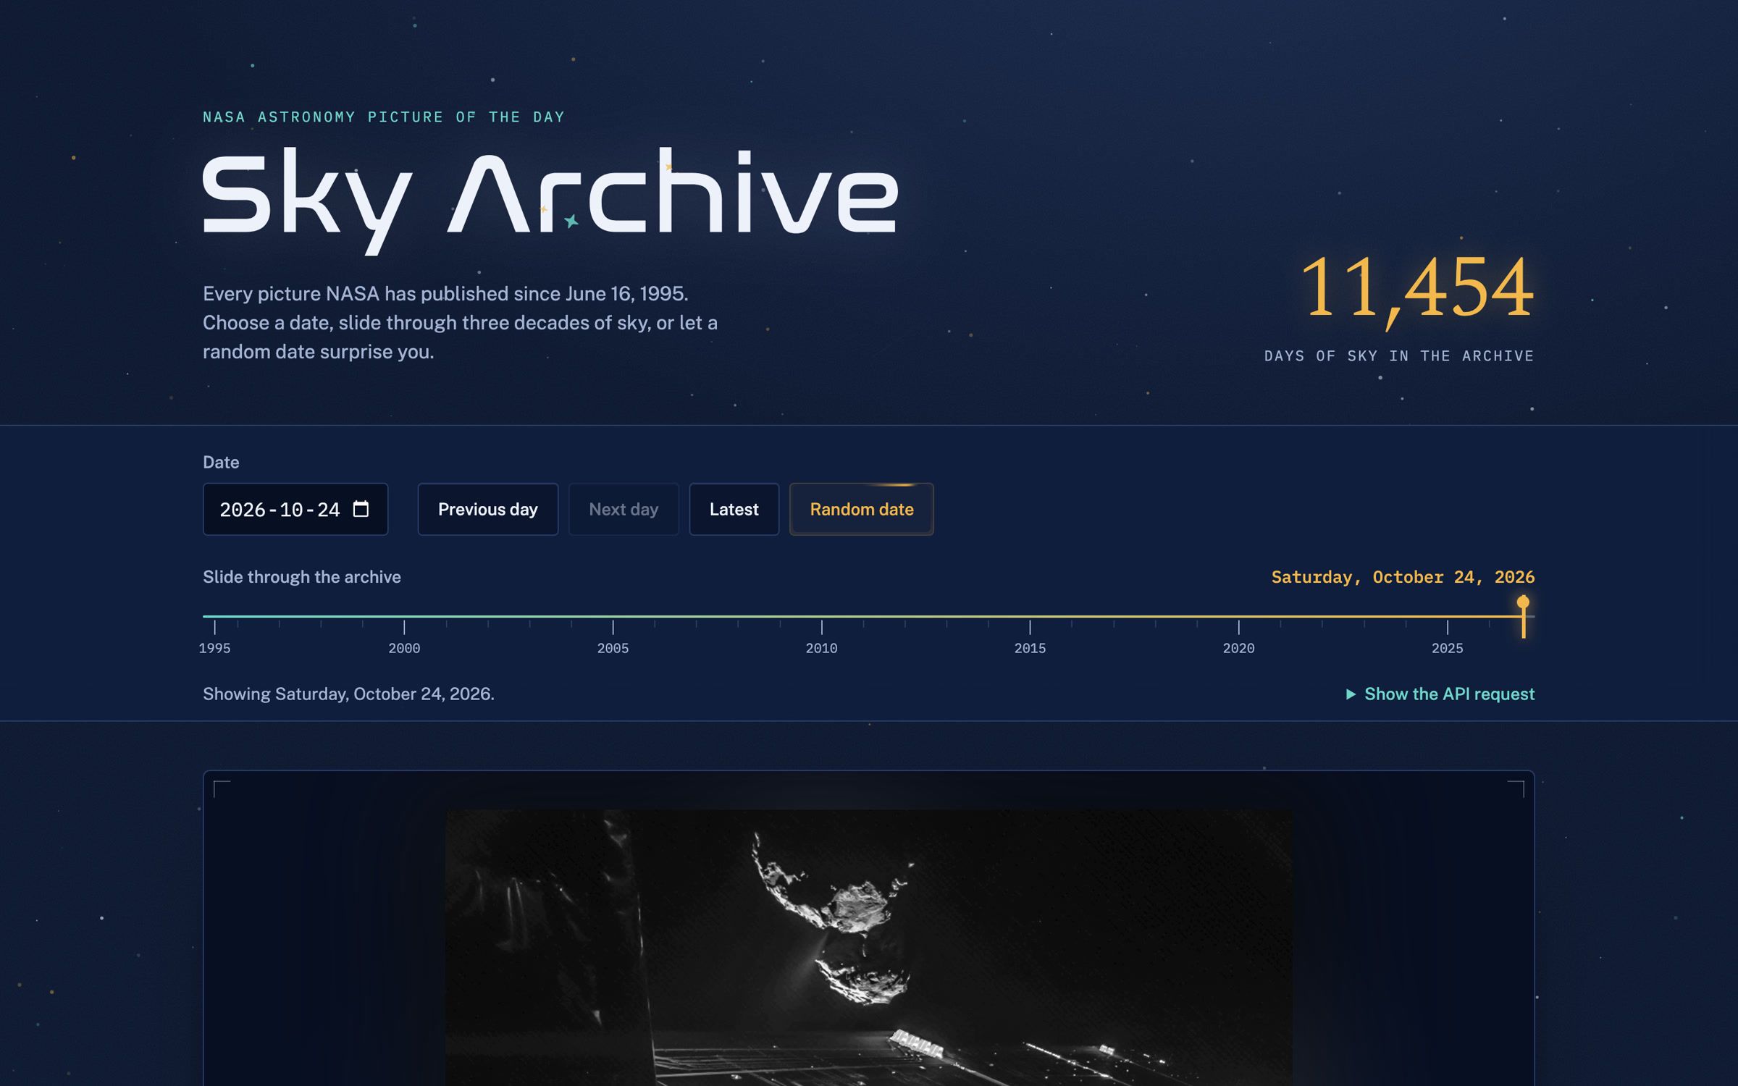Image resolution: width=1738 pixels, height=1086 pixels.
Task: Expand Show the API request
Action: click(x=1440, y=694)
